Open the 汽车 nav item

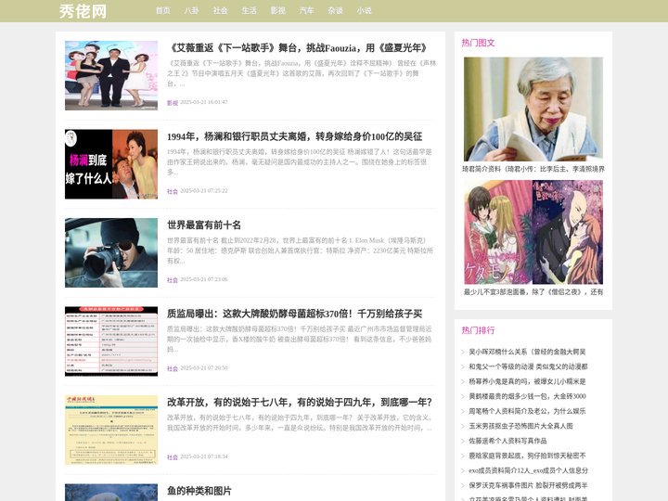(x=306, y=10)
